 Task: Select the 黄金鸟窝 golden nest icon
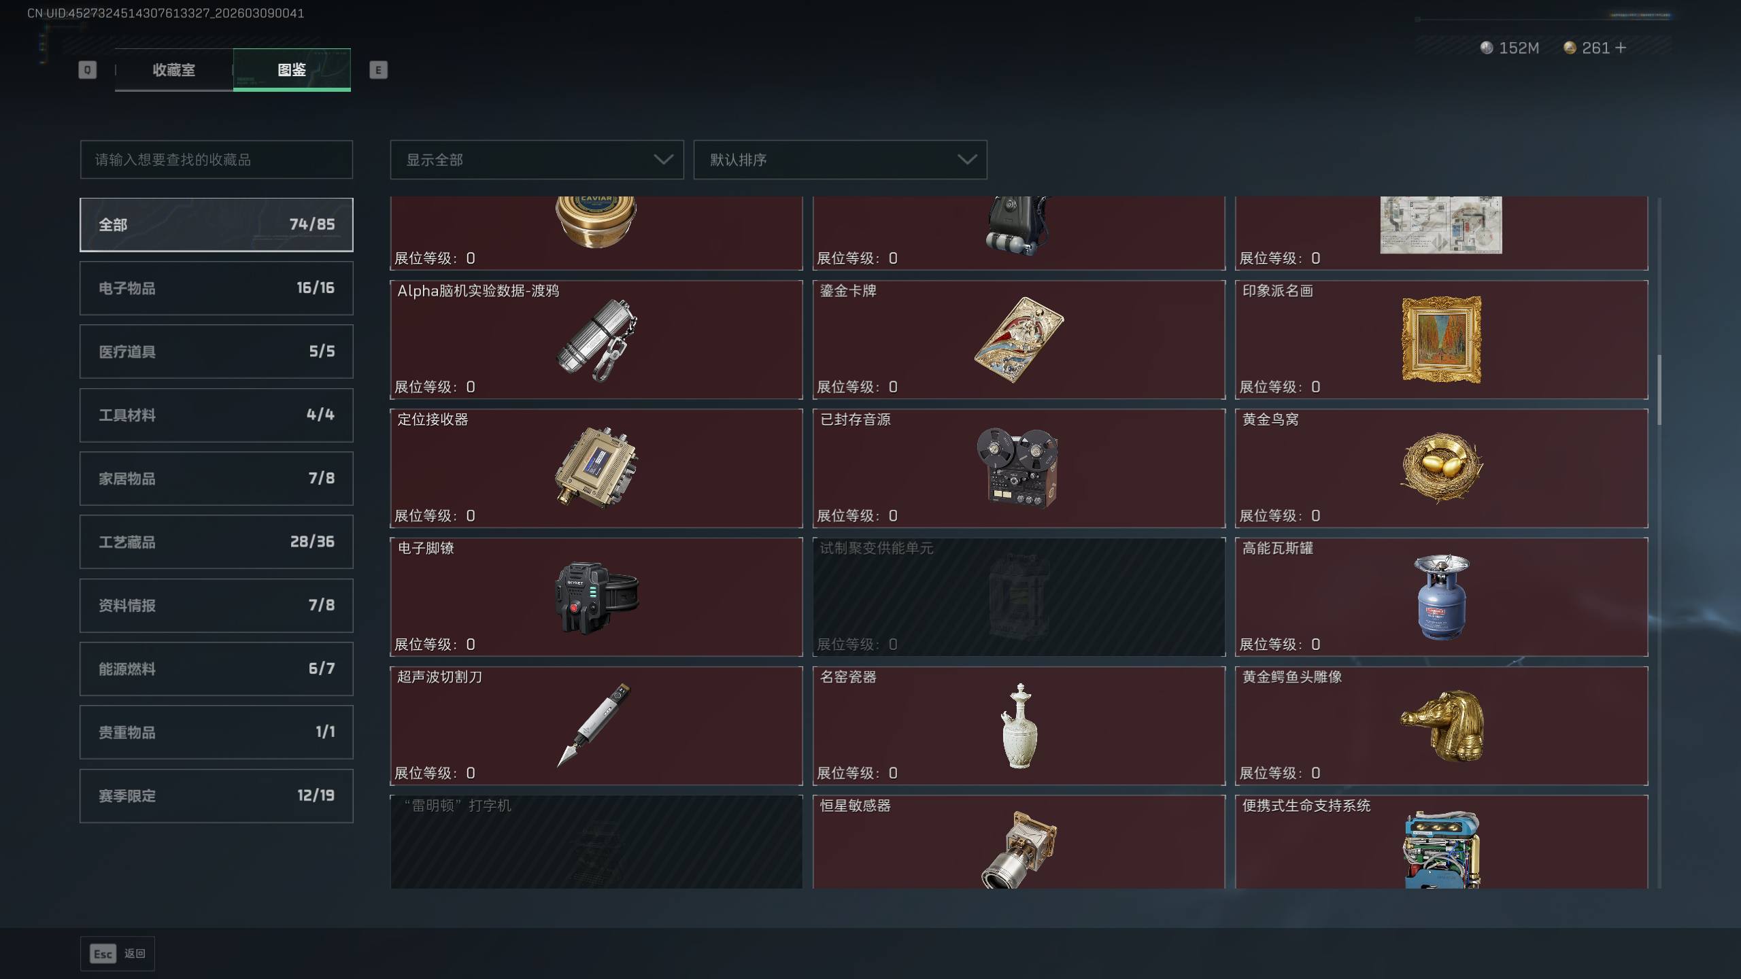pos(1441,468)
